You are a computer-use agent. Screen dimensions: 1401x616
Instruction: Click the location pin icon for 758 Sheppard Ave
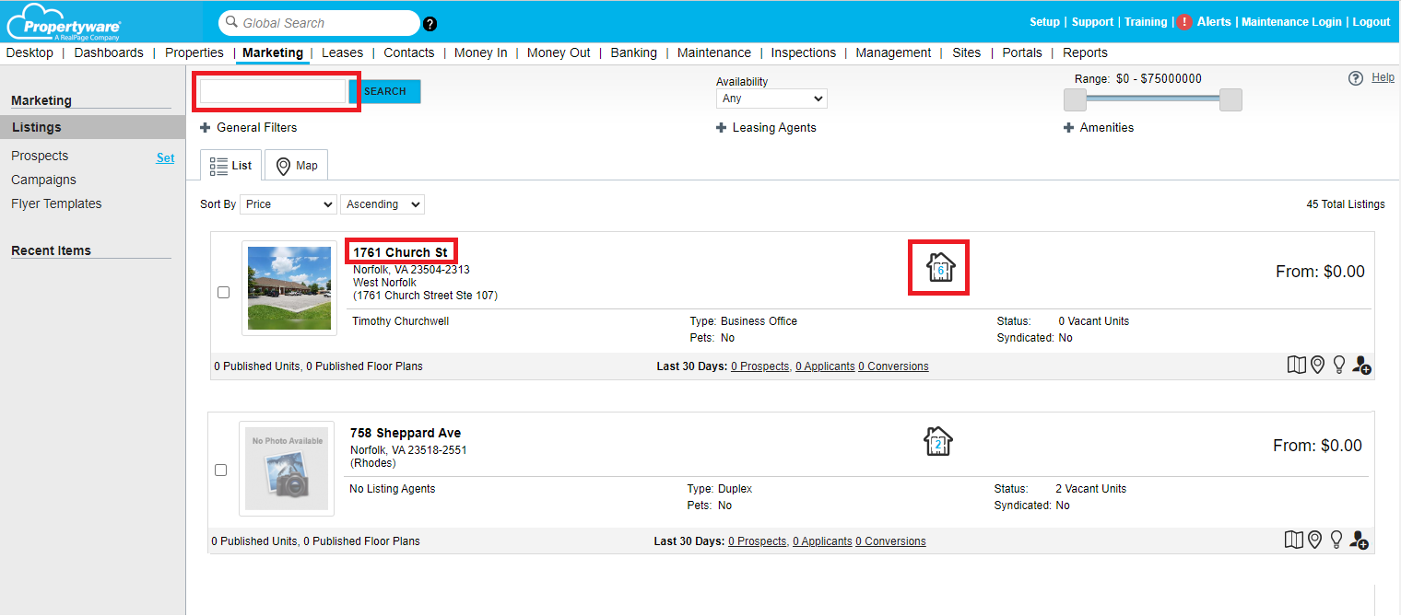click(x=1315, y=539)
